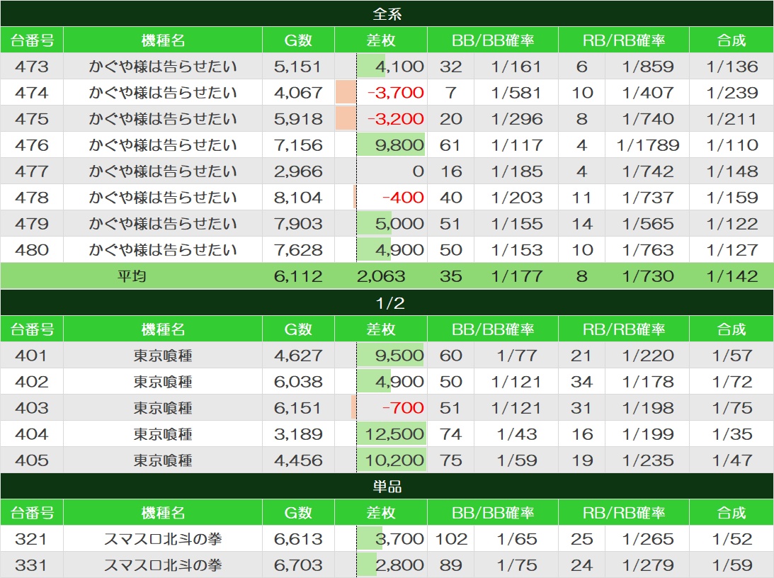The width and height of the screenshot is (774, 578).
Task: Click スマスロ北斗の拳 name in row 321
Action: tap(162, 538)
